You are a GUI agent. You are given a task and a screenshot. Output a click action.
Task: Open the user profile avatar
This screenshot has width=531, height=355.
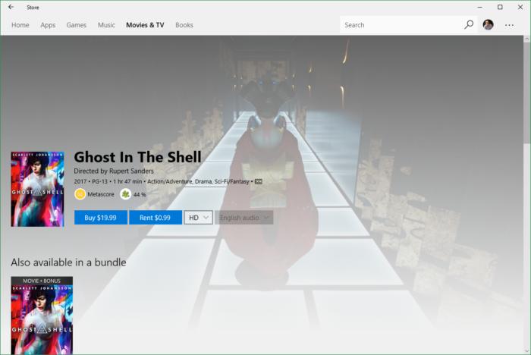click(x=488, y=25)
